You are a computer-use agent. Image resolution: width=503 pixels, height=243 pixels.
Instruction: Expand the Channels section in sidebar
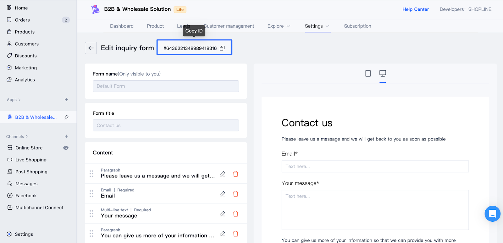point(17,137)
